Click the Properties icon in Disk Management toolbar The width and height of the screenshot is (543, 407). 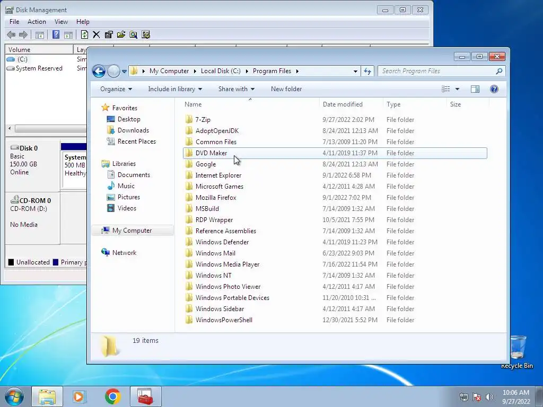coord(109,34)
